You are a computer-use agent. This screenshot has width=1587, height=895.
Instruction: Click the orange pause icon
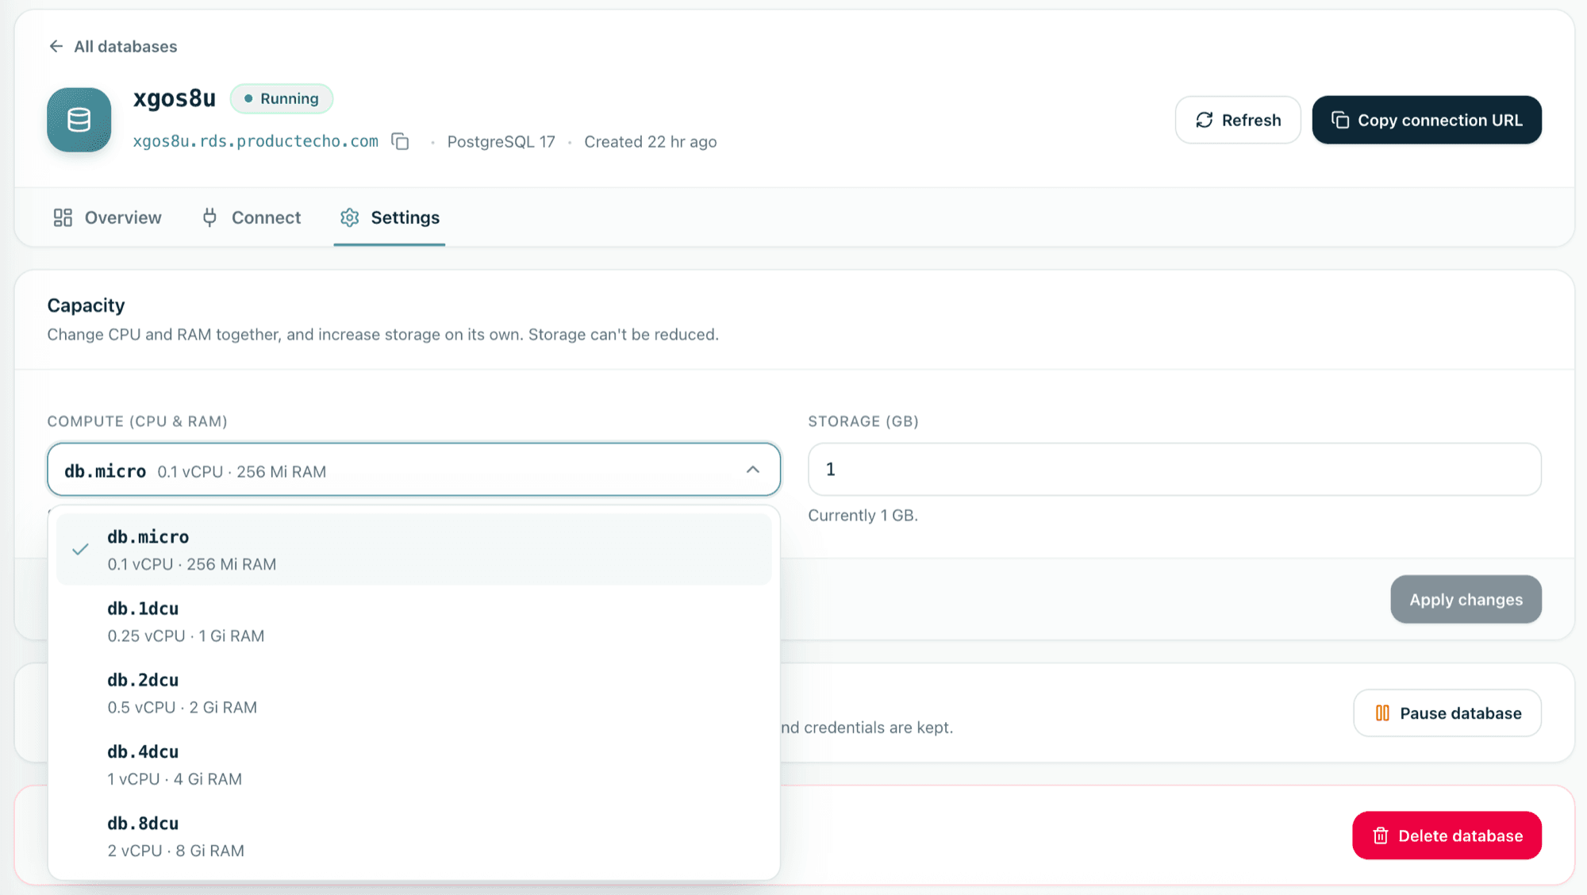pos(1382,713)
